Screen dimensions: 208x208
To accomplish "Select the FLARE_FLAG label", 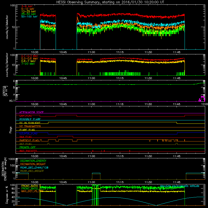I will (x=27, y=130).
